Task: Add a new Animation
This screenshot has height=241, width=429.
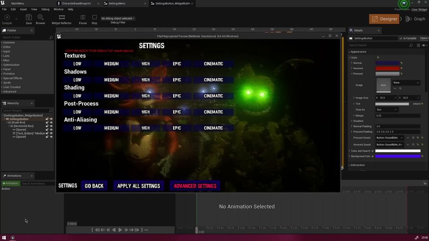Action: click(10, 183)
